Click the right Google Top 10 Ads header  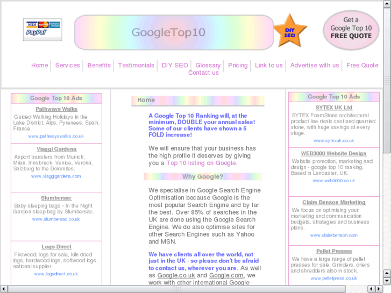(333, 97)
